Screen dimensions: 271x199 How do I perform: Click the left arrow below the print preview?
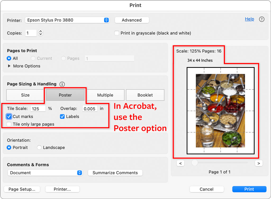point(180,163)
